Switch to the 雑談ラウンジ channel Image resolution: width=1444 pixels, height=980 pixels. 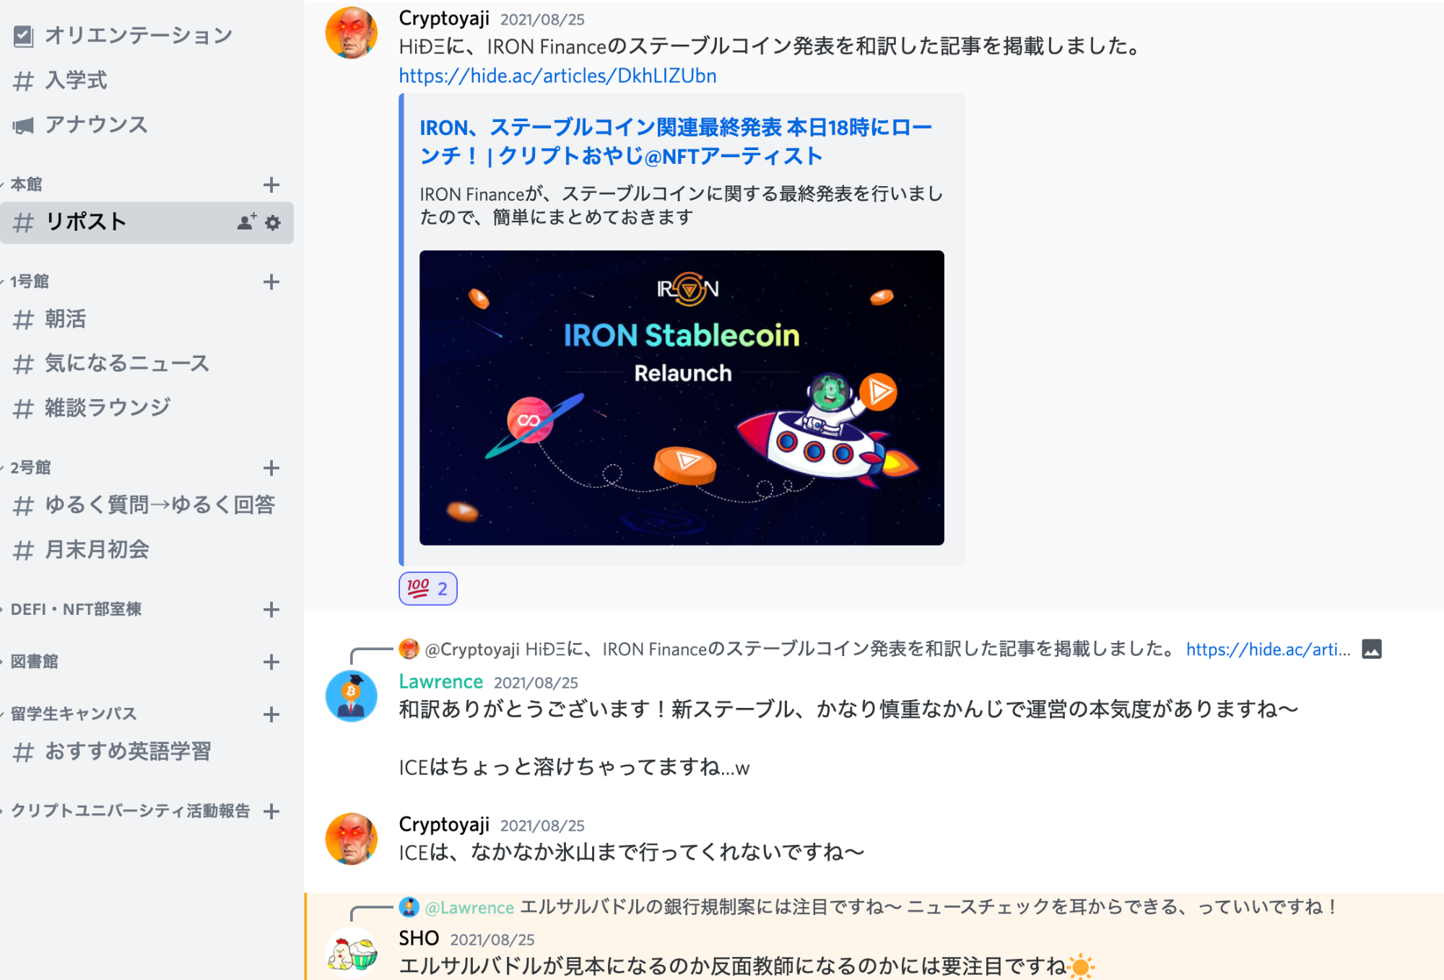click(147, 408)
